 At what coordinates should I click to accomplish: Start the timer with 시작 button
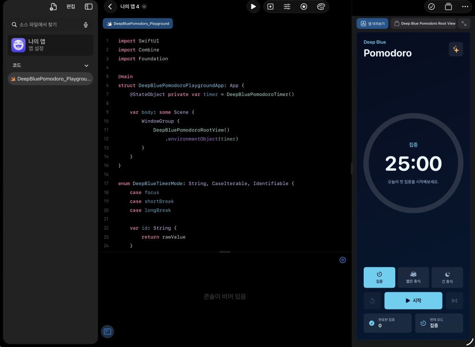click(x=413, y=301)
